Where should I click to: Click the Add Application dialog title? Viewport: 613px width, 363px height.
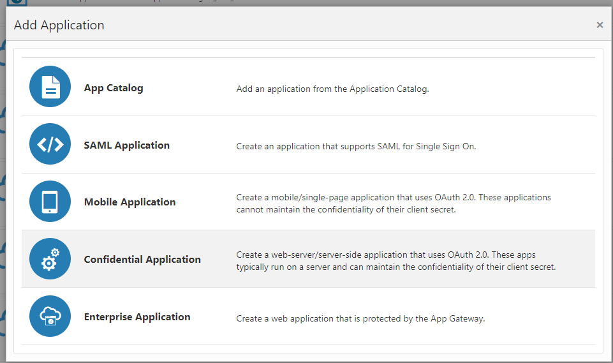tap(59, 26)
